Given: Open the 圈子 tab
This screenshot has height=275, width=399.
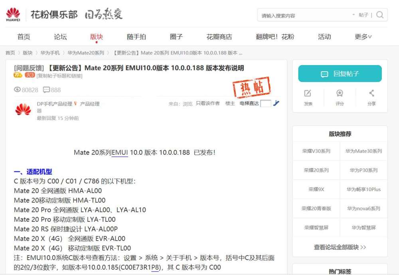Looking at the screenshot, I should click(176, 37).
